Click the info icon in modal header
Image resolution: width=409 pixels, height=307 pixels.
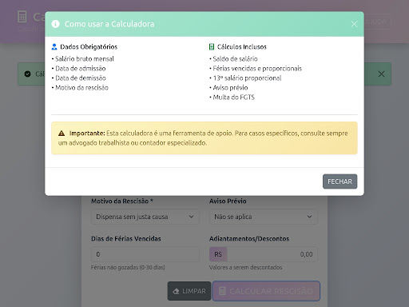[55, 24]
